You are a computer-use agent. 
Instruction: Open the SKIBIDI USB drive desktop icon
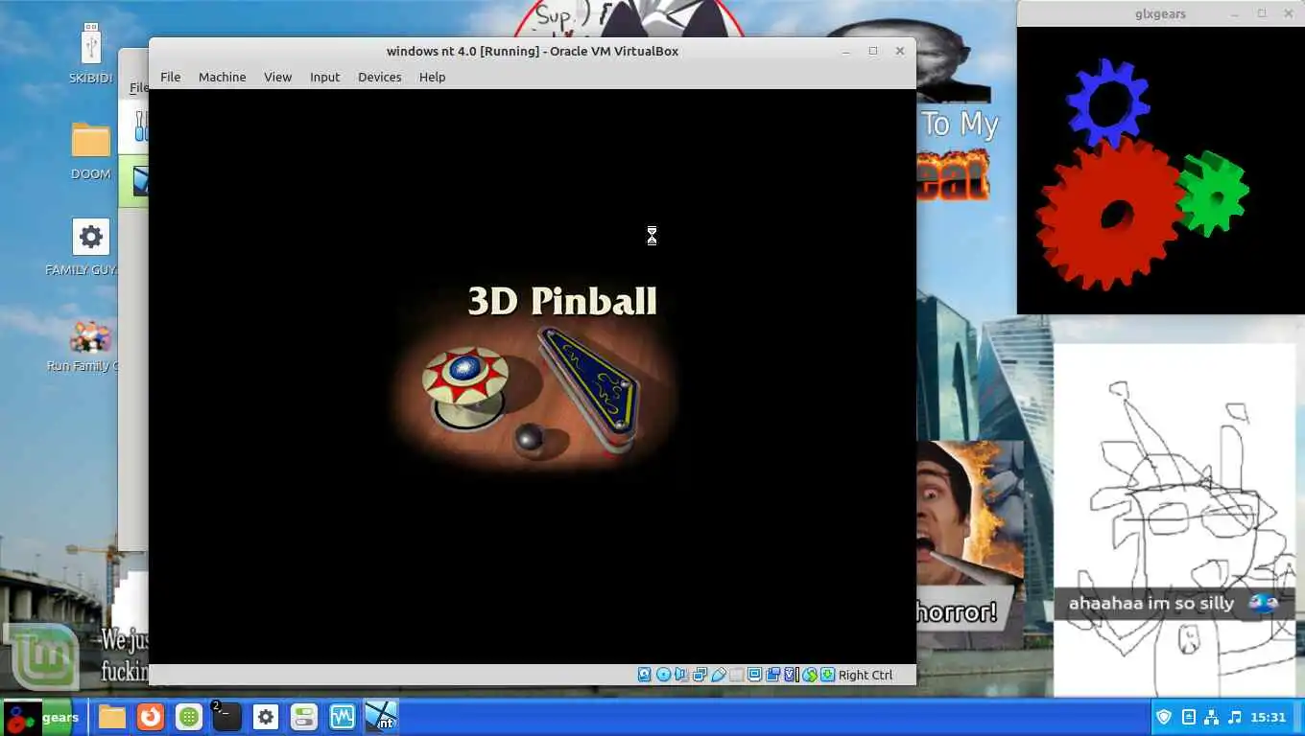pyautogui.click(x=90, y=55)
